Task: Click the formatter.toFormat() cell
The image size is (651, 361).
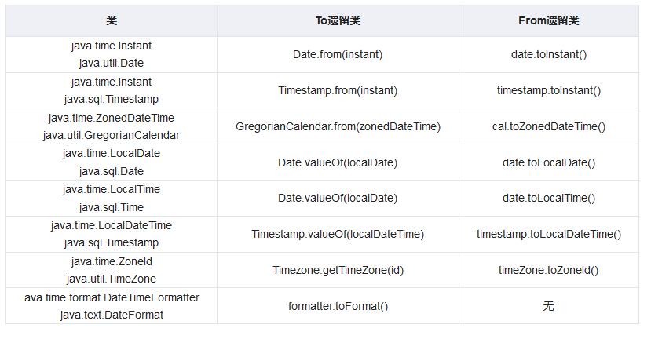Action: click(338, 306)
